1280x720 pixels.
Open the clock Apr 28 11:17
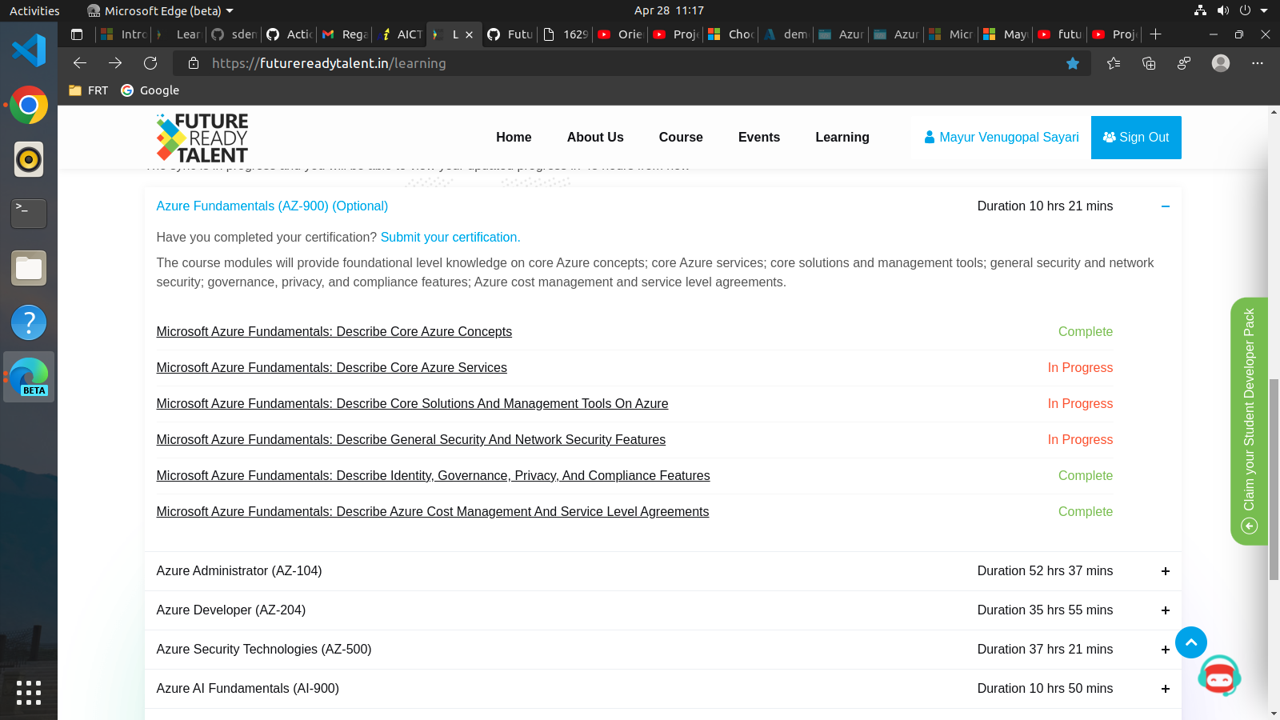pyautogui.click(x=669, y=10)
